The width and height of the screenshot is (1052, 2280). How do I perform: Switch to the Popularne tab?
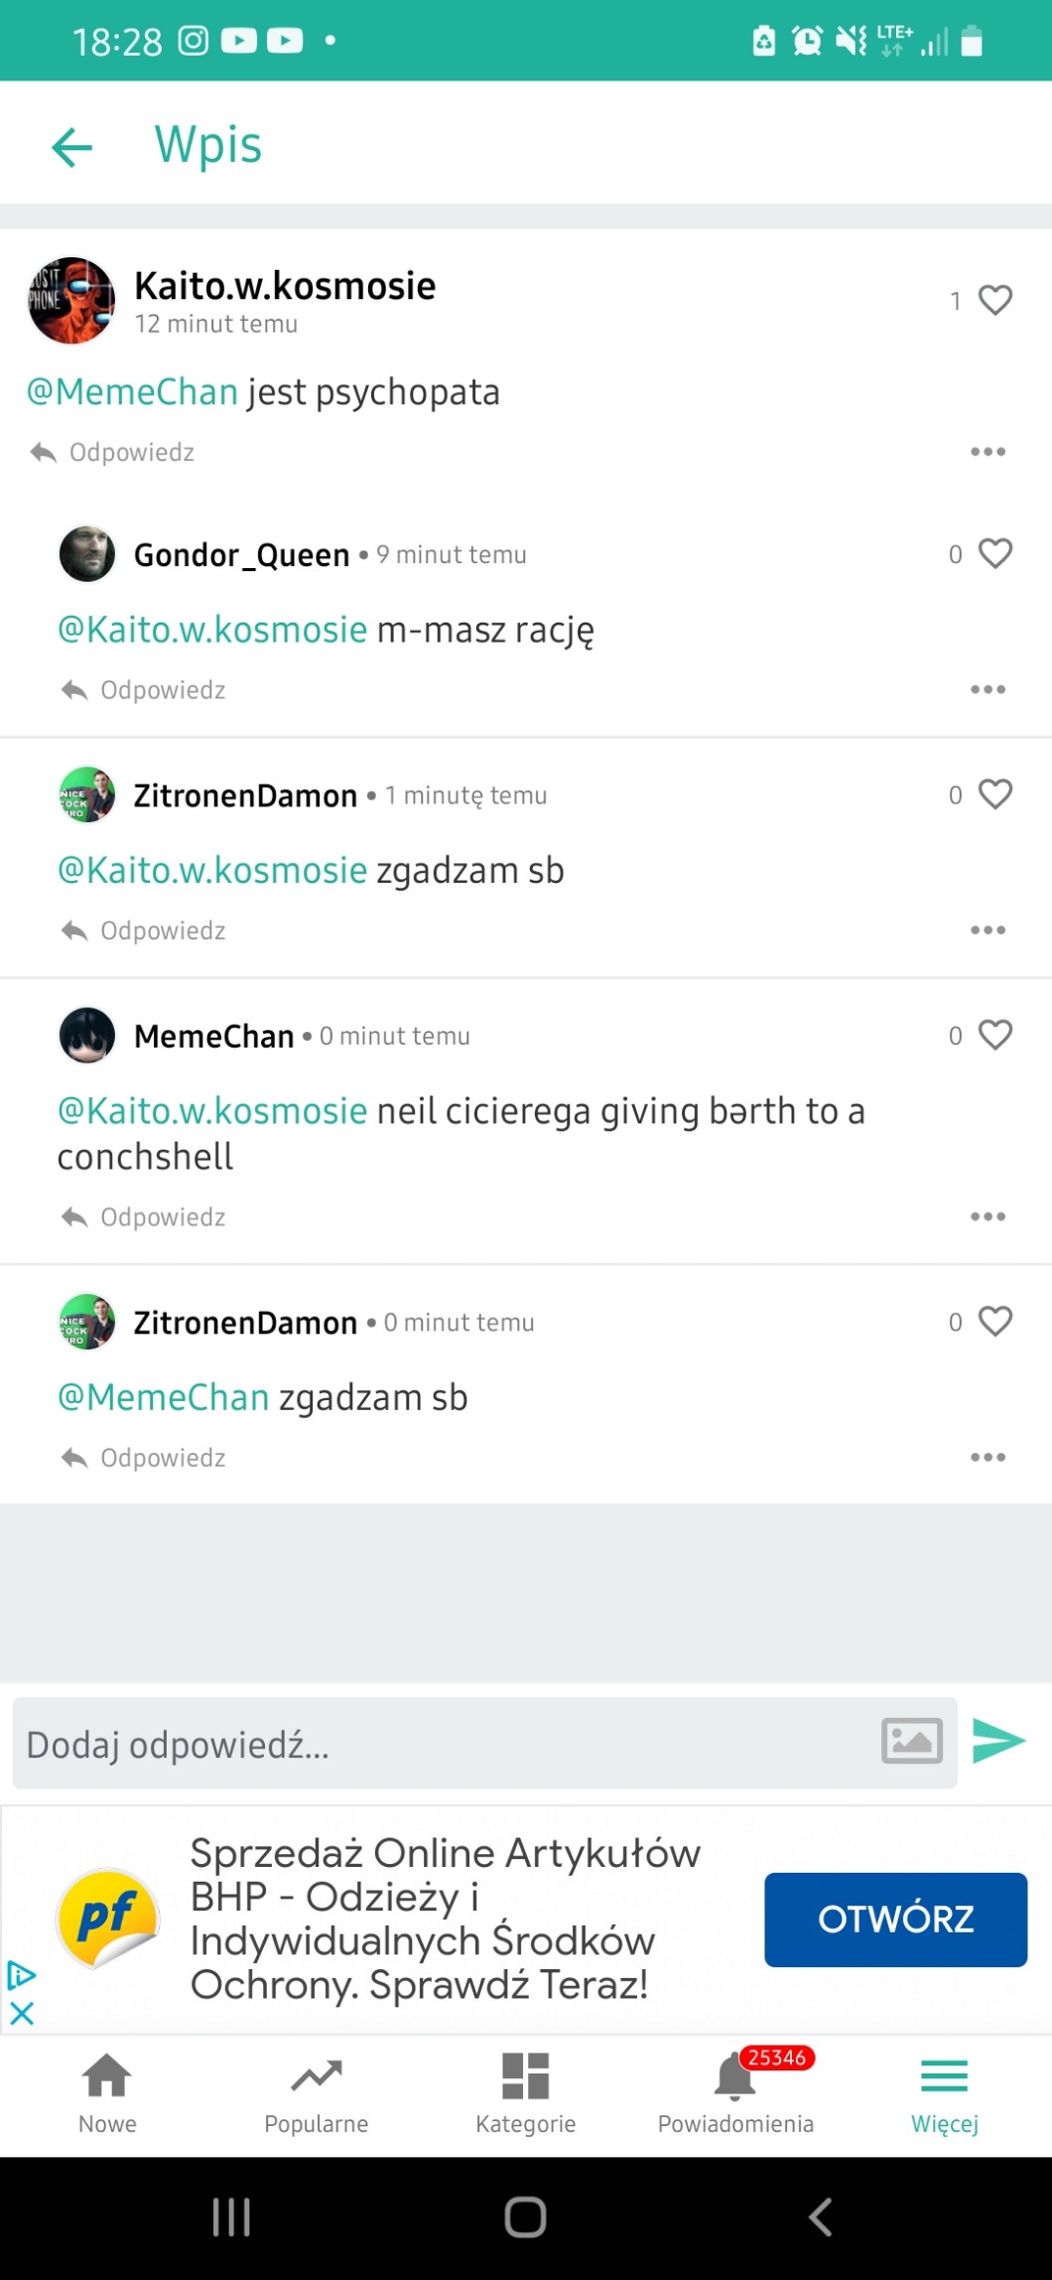(x=317, y=2092)
